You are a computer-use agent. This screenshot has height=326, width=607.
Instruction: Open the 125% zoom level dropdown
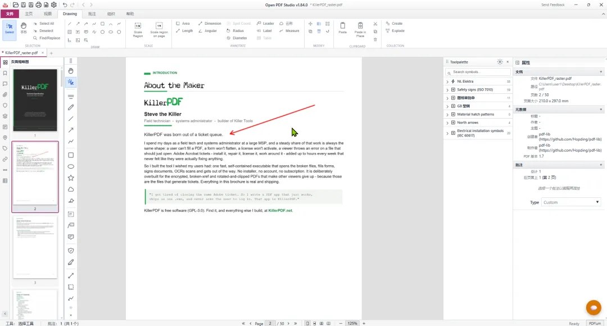352,323
